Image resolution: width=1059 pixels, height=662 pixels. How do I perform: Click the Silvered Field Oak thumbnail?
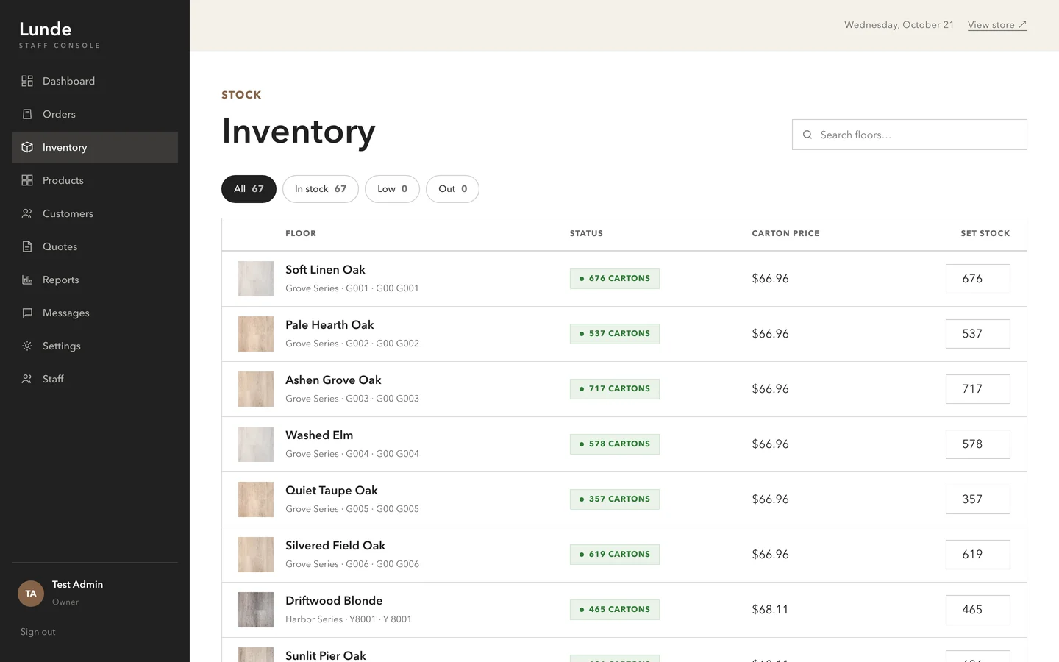click(256, 555)
